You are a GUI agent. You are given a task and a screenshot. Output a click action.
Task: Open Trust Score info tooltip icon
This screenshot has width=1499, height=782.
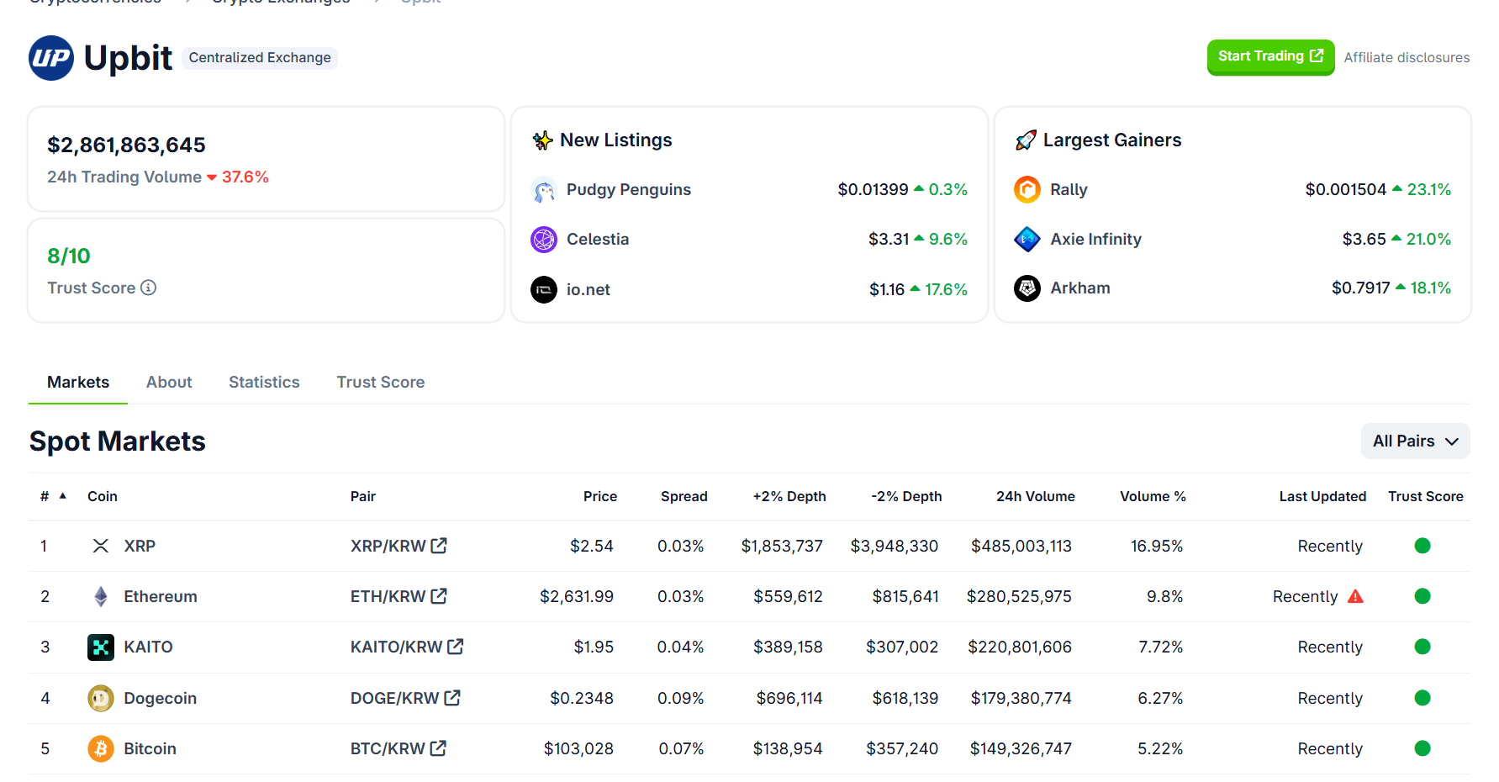tap(149, 288)
